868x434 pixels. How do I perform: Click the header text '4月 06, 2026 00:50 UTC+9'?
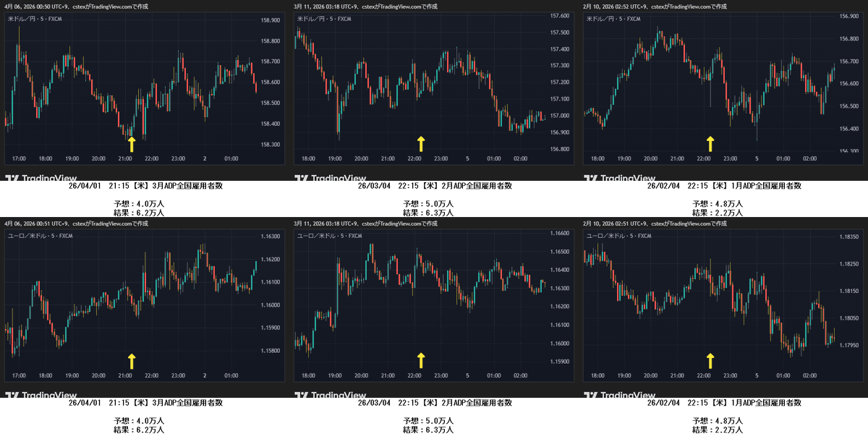pos(36,7)
